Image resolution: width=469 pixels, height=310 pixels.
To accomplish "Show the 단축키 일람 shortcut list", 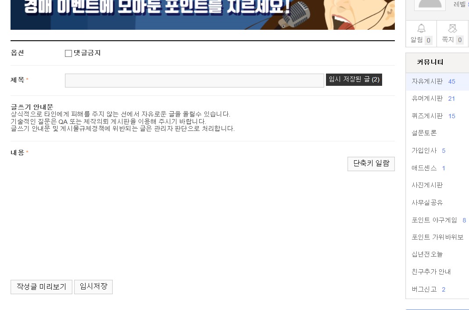I will pyautogui.click(x=371, y=164).
